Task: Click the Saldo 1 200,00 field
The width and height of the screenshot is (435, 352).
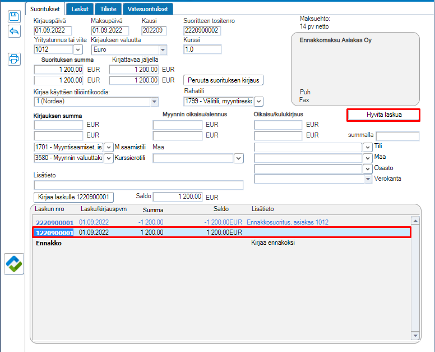Action: (x=178, y=196)
